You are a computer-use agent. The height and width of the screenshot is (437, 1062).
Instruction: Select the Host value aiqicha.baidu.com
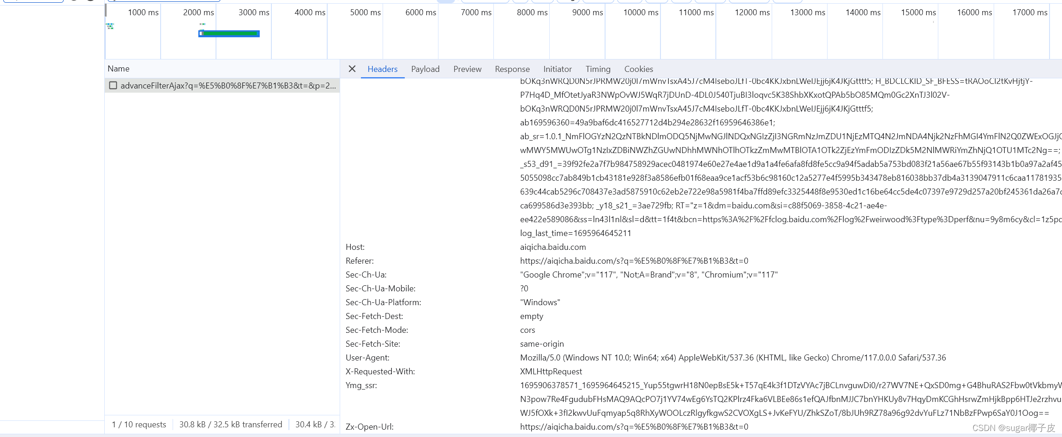point(553,247)
